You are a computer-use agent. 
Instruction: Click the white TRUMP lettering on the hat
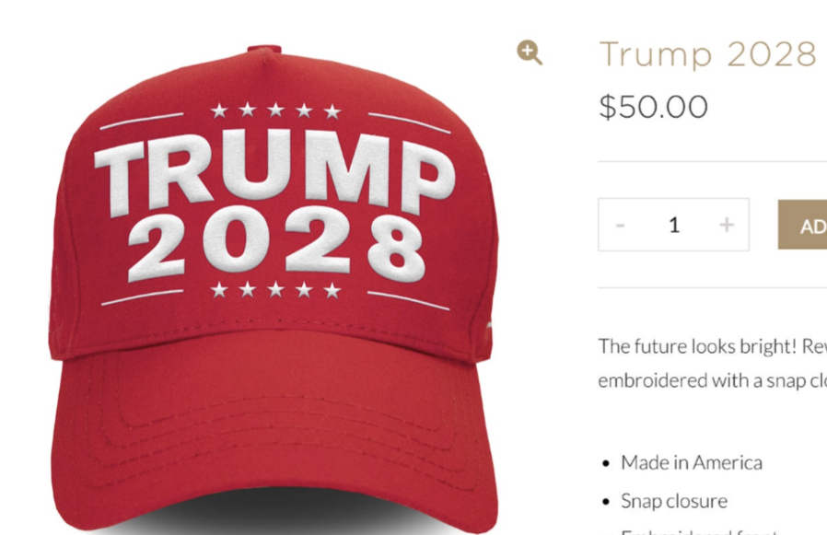click(x=274, y=171)
